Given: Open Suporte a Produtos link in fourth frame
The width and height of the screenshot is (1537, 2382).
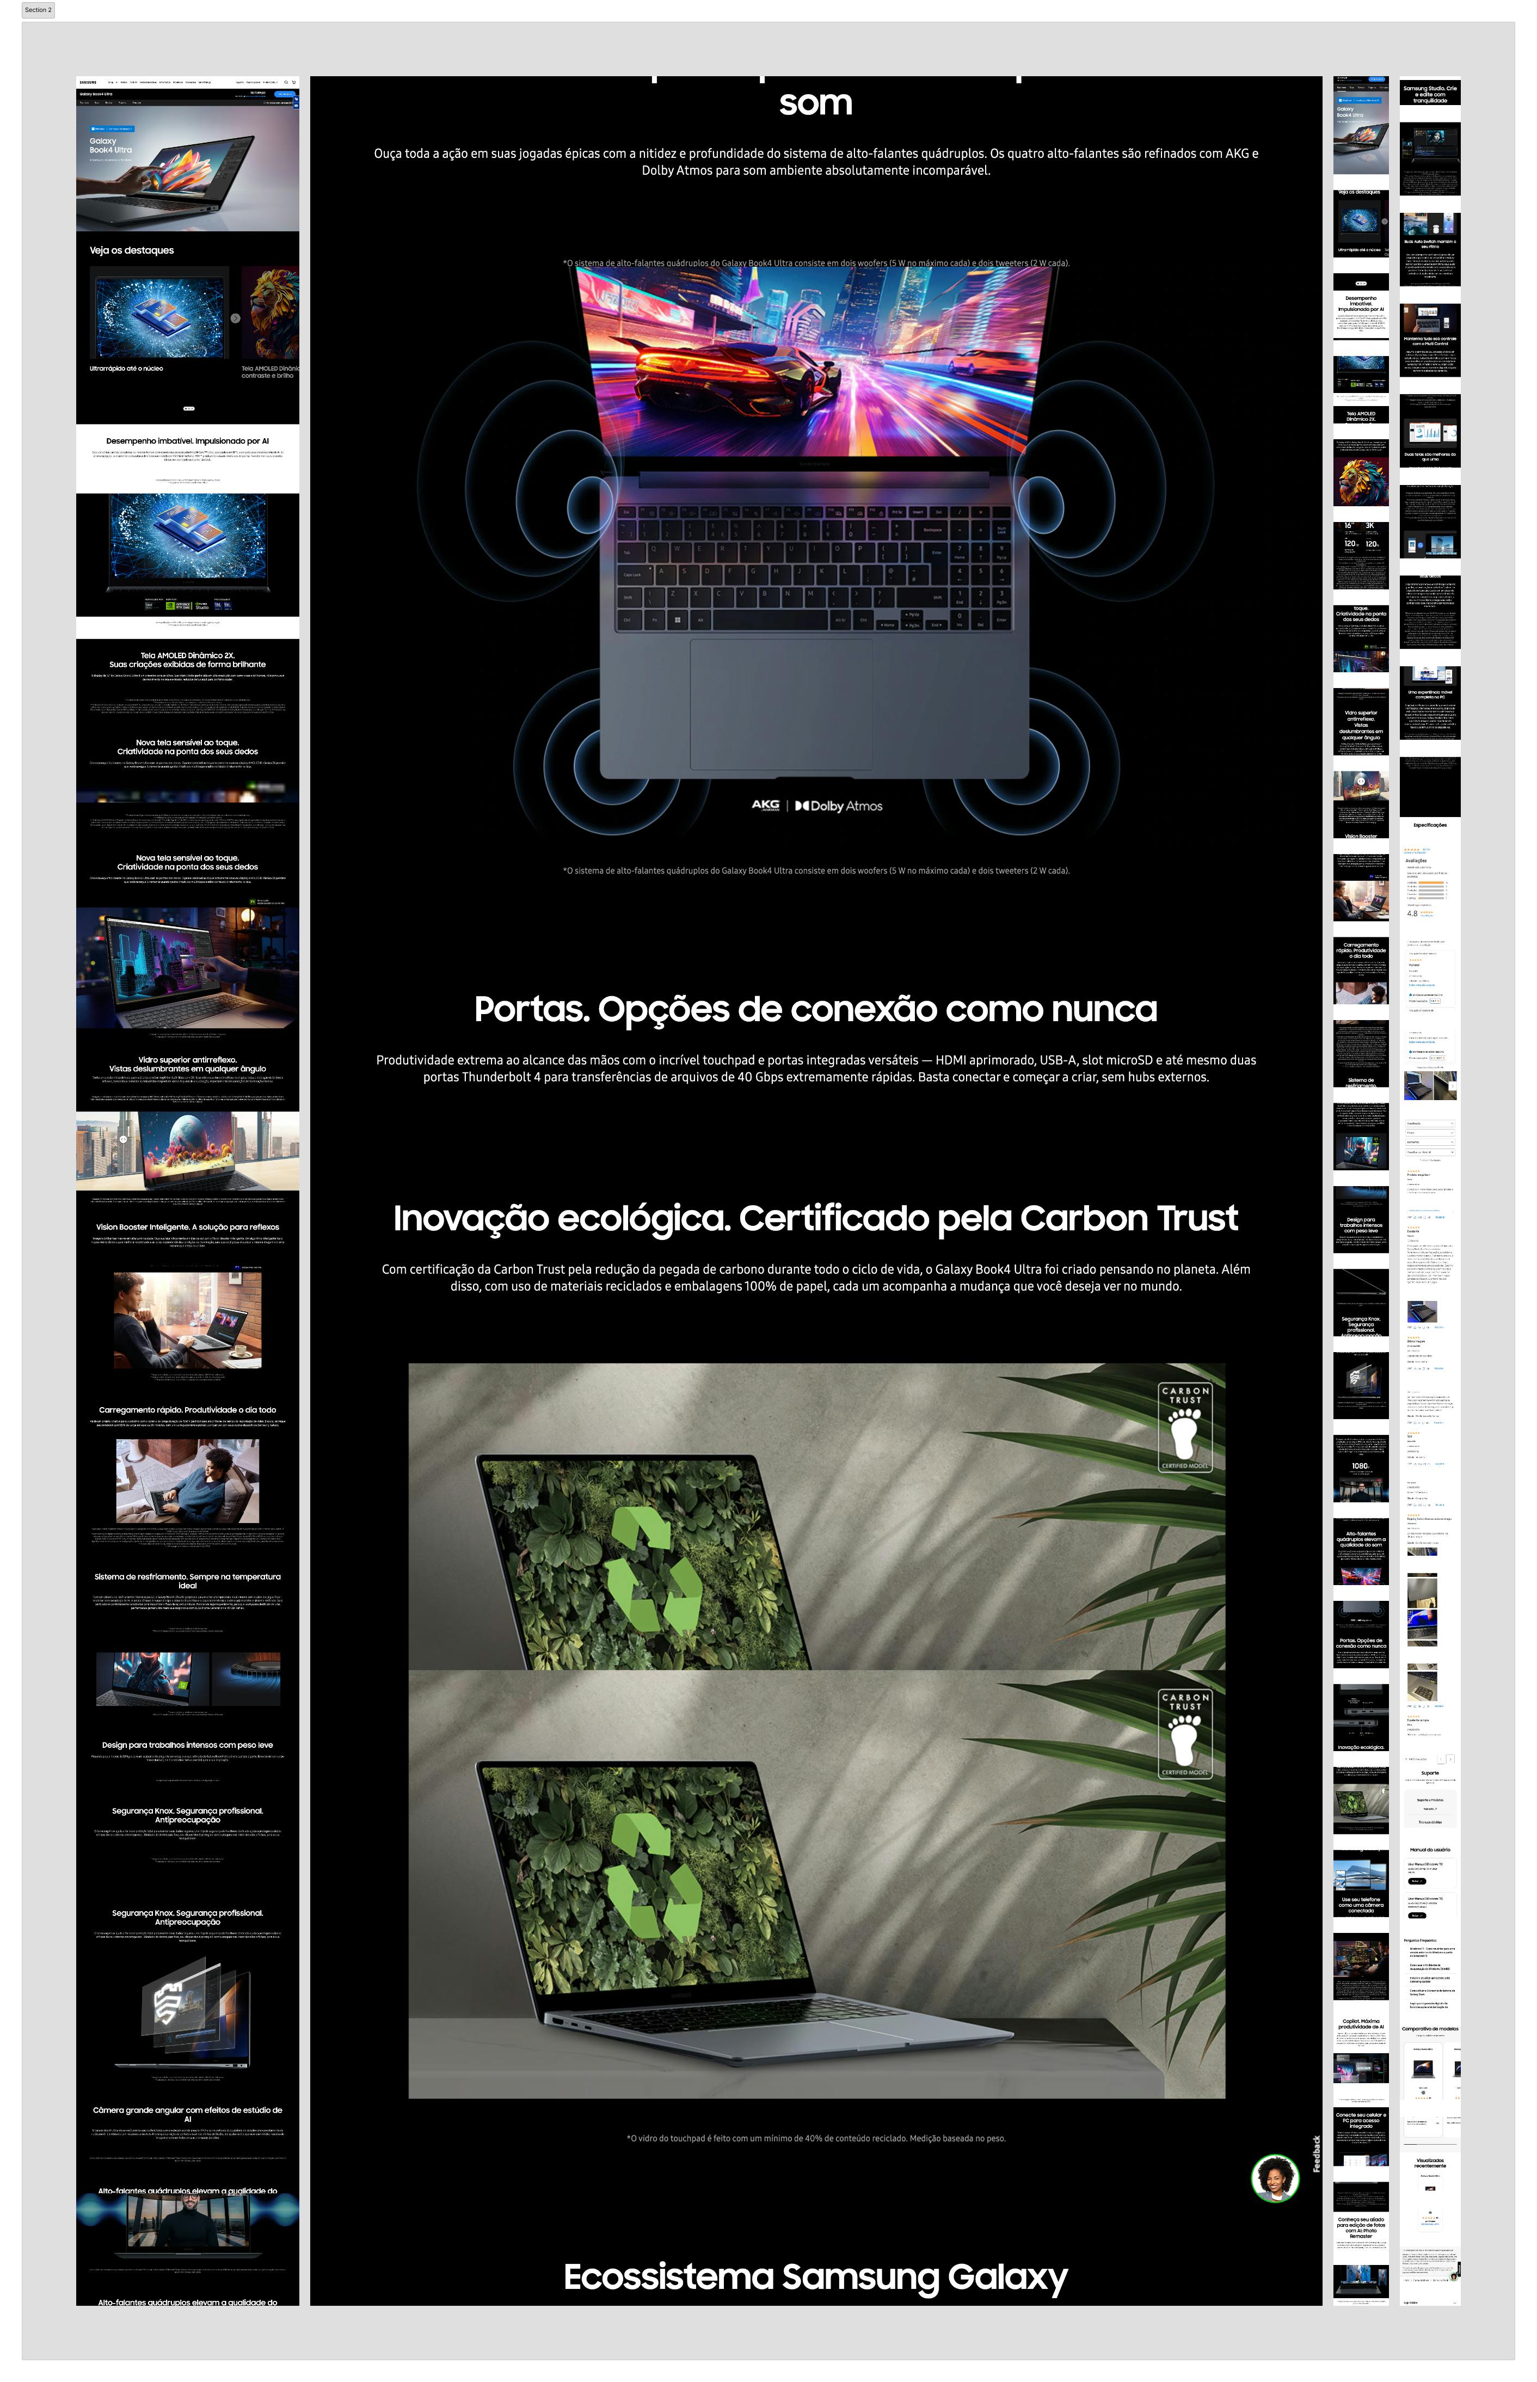Looking at the screenshot, I should (1430, 1799).
